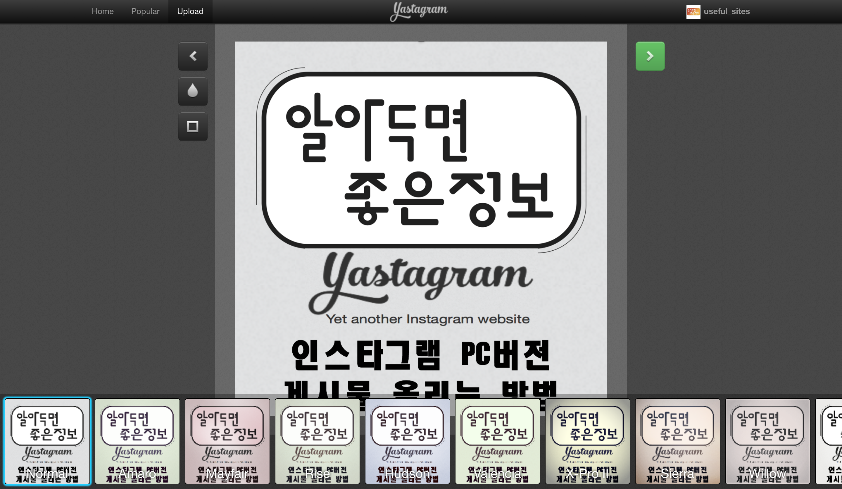Image resolution: width=842 pixels, height=489 pixels.
Task: Toggle the water drop blur tool
Action: [193, 91]
